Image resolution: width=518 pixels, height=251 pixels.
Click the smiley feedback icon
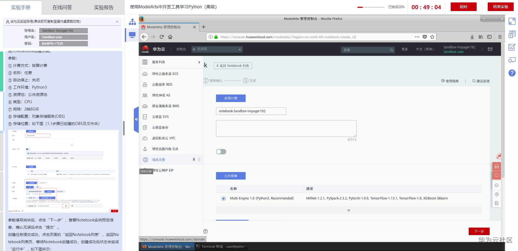click(497, 185)
